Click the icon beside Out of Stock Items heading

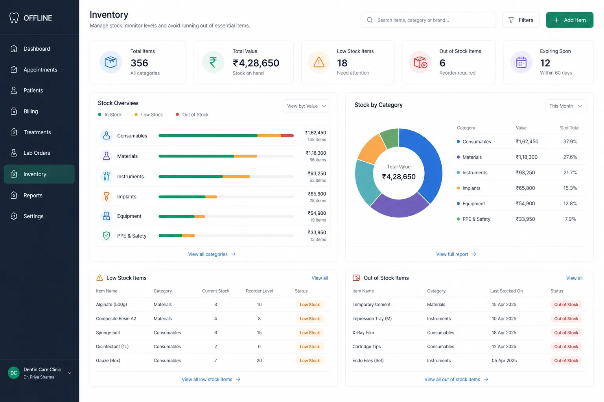point(356,278)
